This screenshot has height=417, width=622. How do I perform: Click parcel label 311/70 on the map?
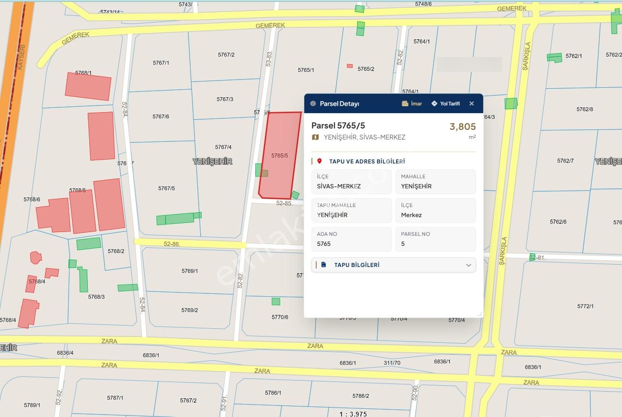coord(392,363)
